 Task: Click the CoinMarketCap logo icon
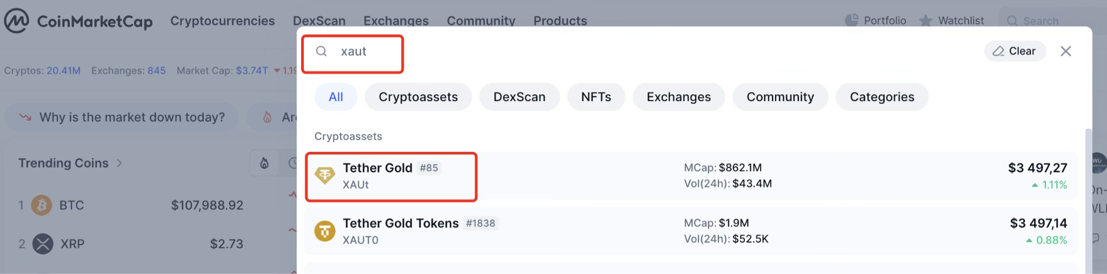coord(16,21)
